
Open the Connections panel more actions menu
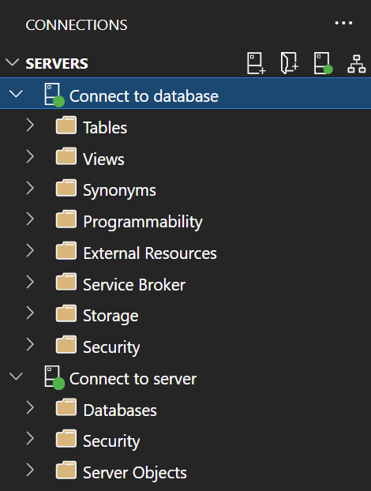[x=343, y=23]
